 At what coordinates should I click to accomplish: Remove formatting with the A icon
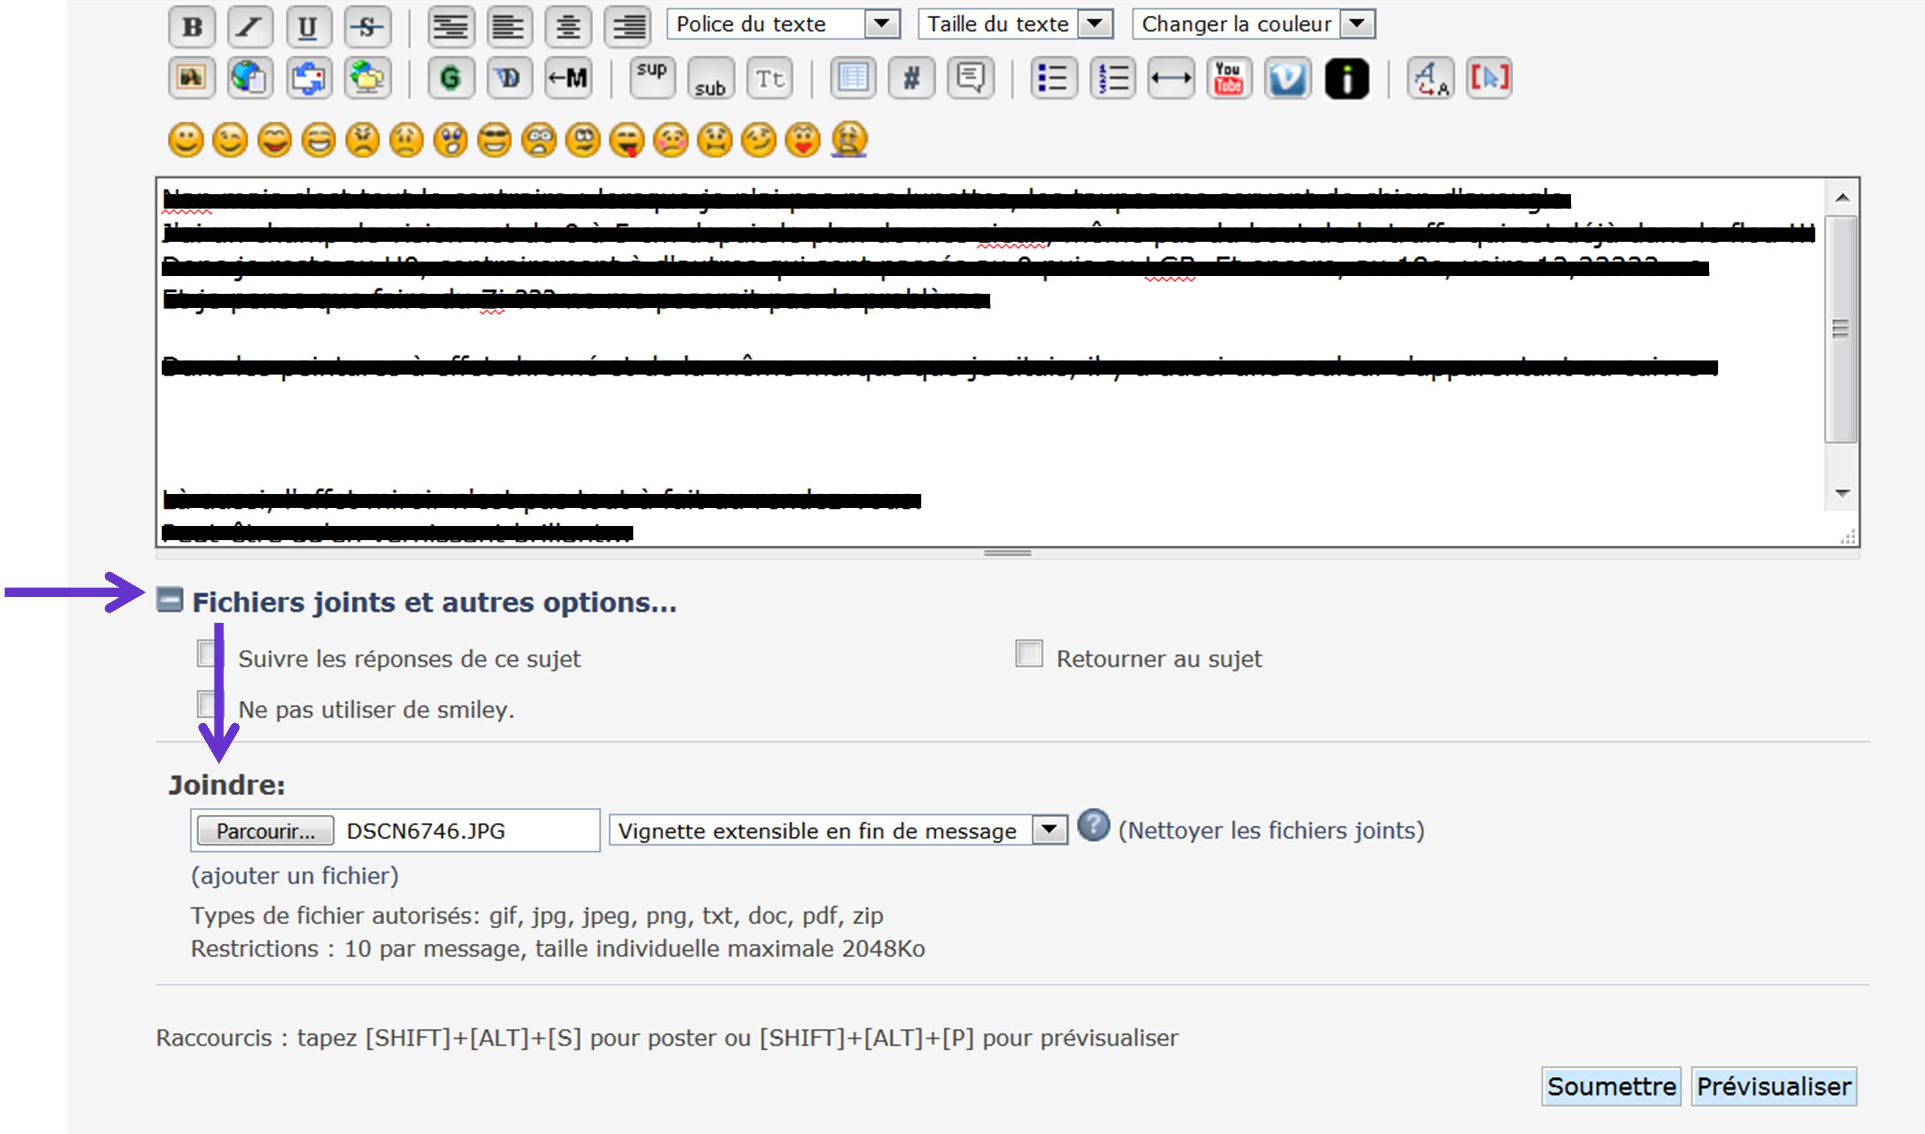tap(1430, 78)
